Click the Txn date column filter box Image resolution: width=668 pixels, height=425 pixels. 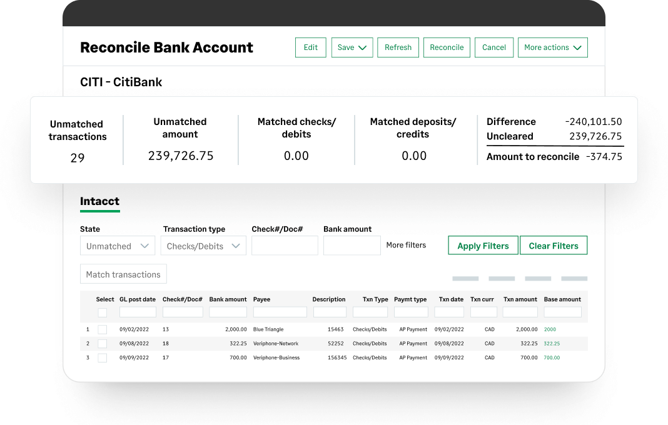(449, 312)
